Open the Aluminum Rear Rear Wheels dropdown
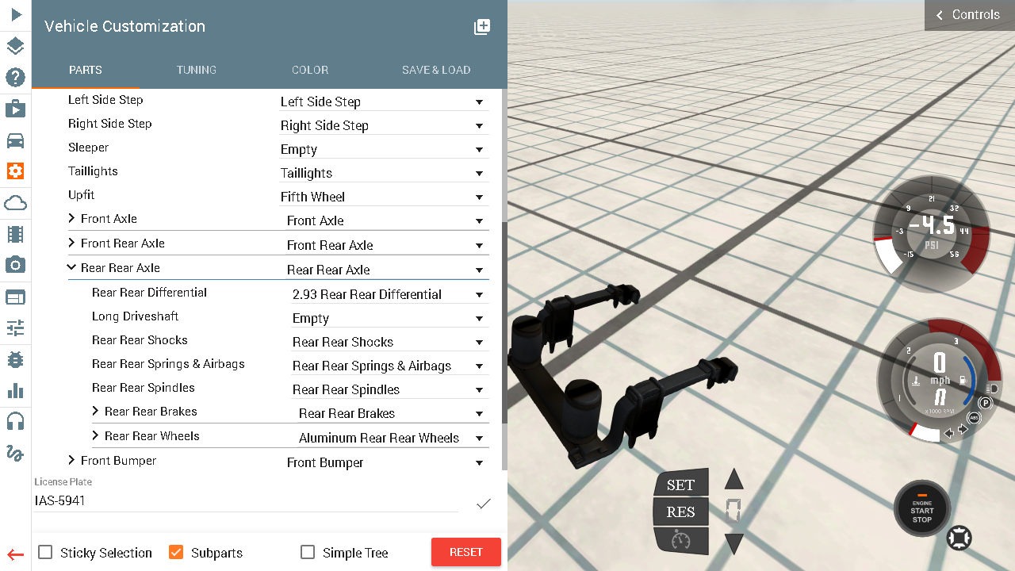The width and height of the screenshot is (1015, 571). (393, 438)
